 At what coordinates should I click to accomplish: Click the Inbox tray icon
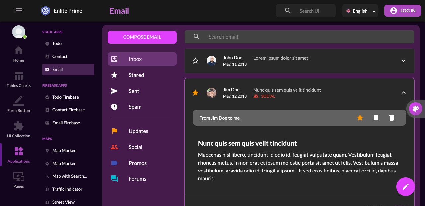(x=114, y=59)
